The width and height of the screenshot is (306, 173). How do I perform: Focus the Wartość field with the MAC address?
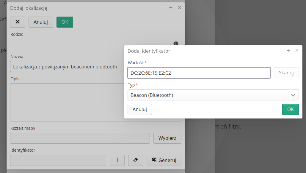(x=199, y=73)
